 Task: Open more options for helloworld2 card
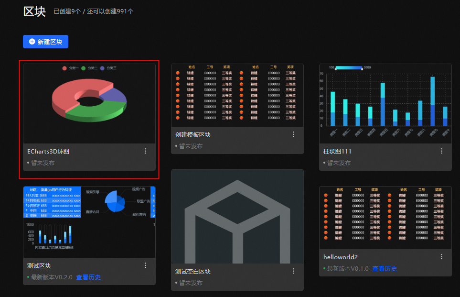442,257
